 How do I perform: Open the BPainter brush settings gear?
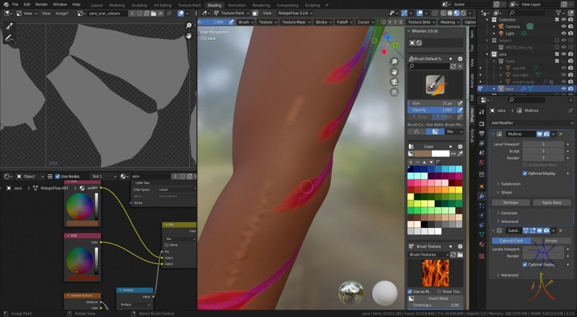point(460,59)
